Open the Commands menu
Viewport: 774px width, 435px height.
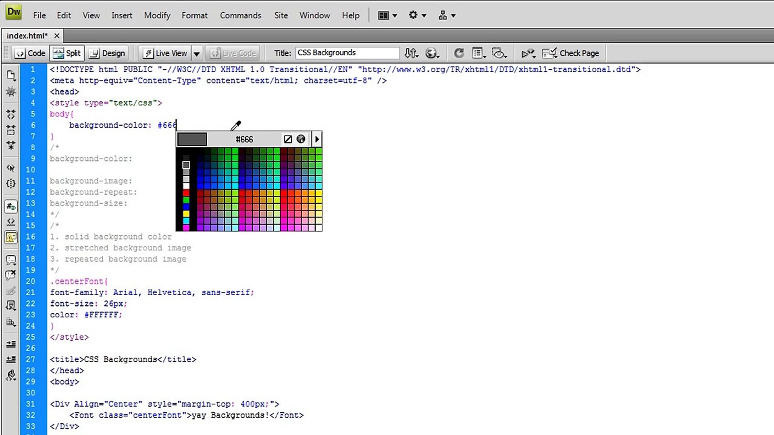pyautogui.click(x=240, y=15)
